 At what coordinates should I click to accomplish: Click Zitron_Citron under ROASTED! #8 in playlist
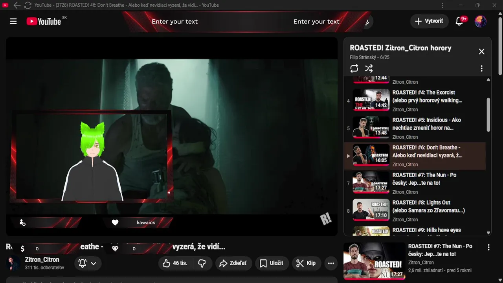pyautogui.click(x=405, y=220)
